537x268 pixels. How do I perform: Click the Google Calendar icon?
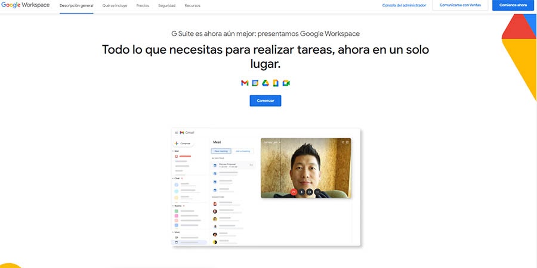click(255, 83)
